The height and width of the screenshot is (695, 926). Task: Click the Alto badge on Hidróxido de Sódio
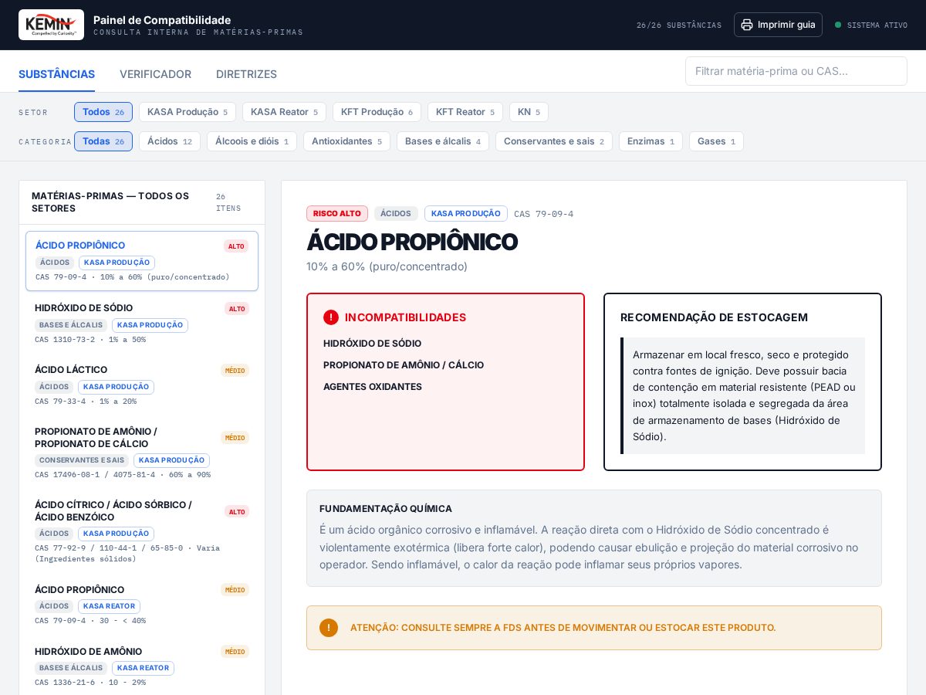coord(237,309)
